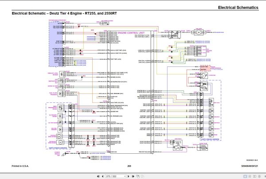Screen dimensions: 266x179
Task: Click the Deutz Tier 4 Engine schematic title
Action: click(64, 13)
